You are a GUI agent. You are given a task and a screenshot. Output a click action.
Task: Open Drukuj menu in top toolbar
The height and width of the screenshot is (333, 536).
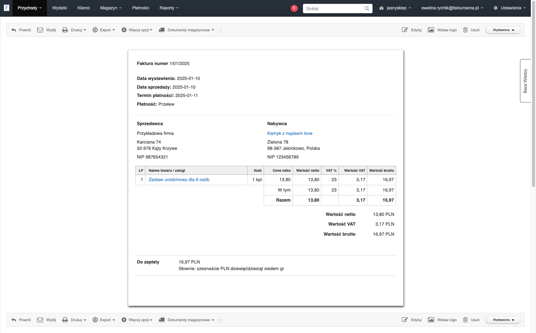74,30
